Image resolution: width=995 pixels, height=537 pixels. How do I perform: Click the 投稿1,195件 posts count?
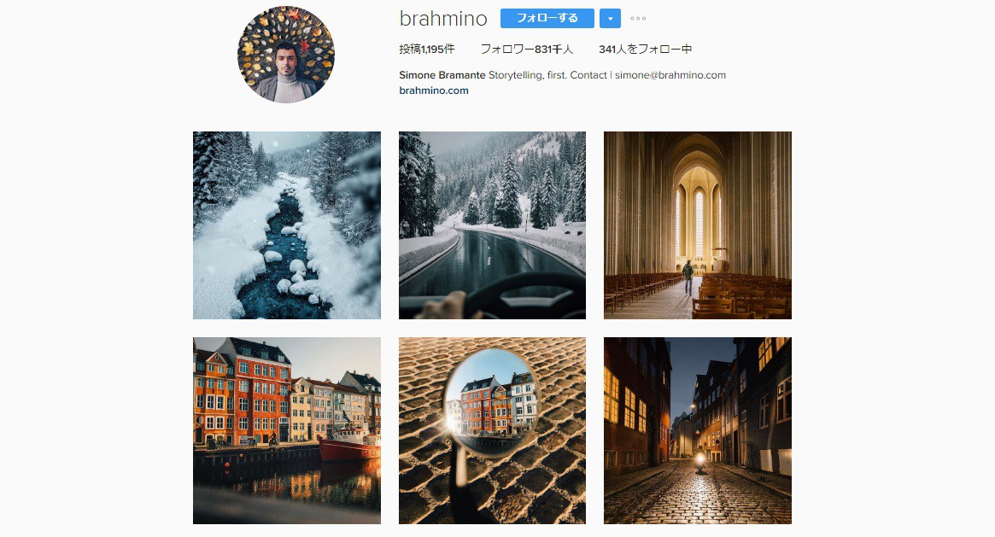(426, 49)
